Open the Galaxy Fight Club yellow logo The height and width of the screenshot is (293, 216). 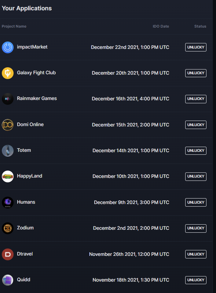(8, 73)
